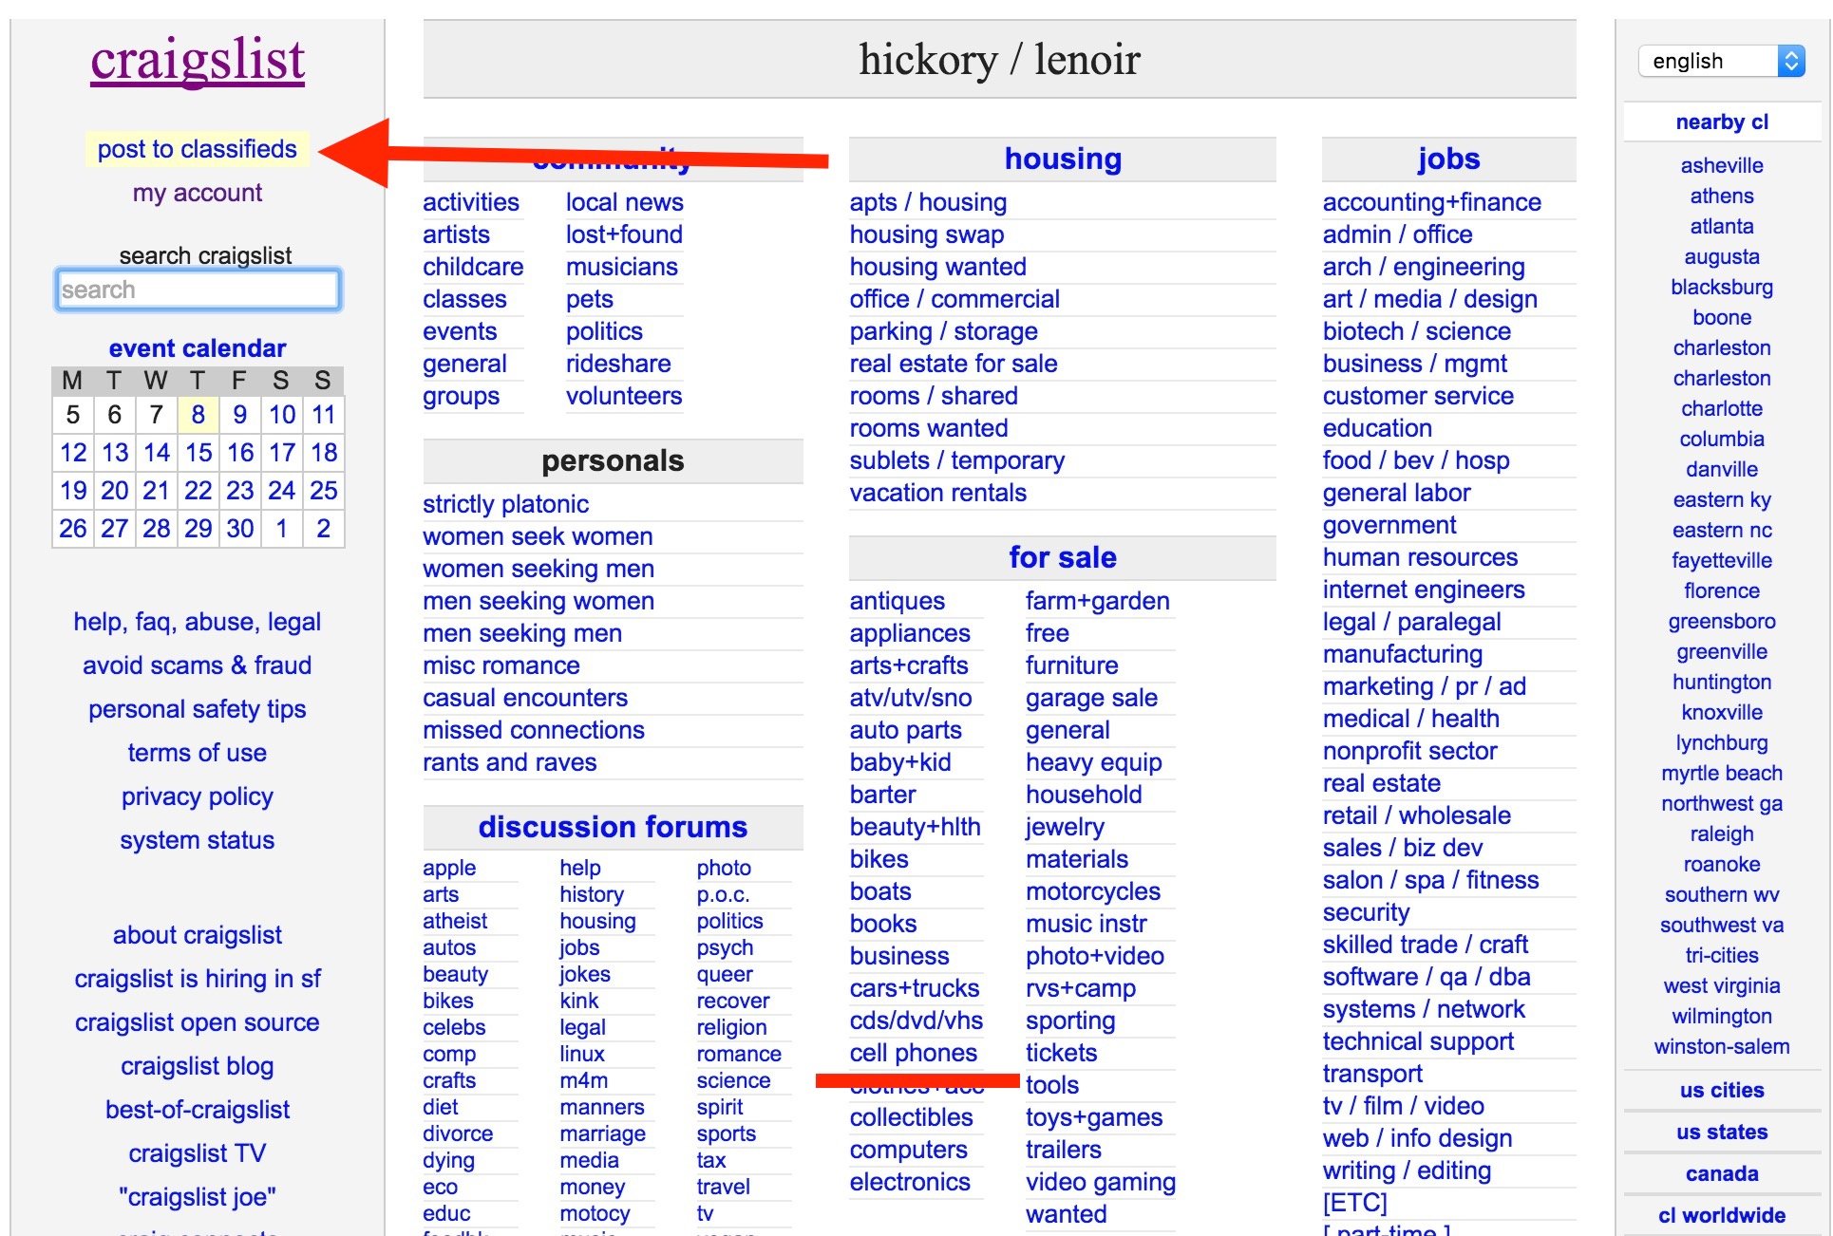Go to nearby asheville site
1833x1236 pixels.
point(1722,166)
